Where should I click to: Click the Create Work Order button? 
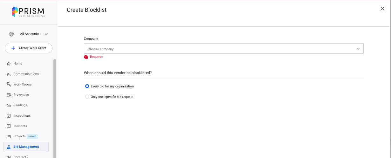[29, 48]
